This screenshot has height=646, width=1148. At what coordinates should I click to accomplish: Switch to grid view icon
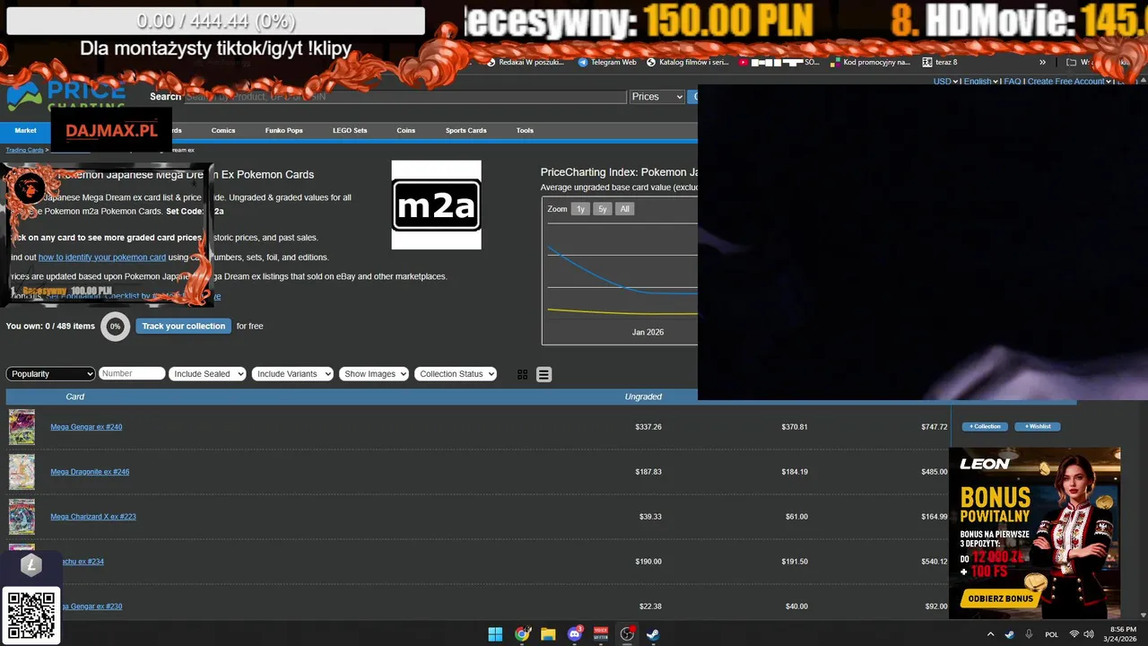[522, 374]
